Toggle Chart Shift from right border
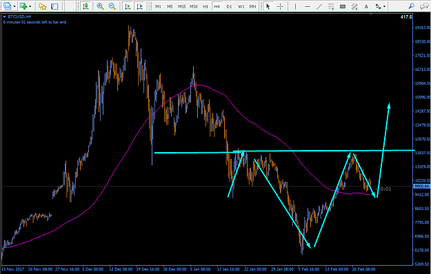The width and height of the screenshot is (431, 274). (x=139, y=6)
